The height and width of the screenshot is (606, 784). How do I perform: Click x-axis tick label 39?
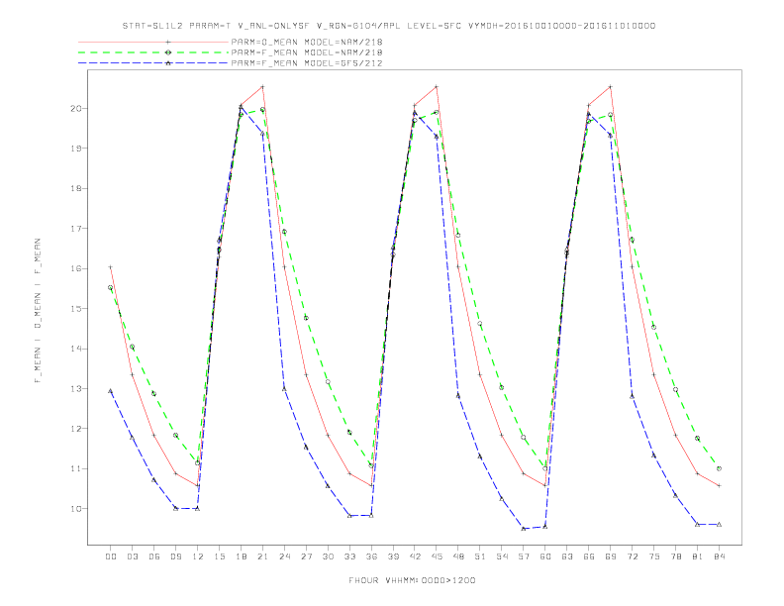coord(393,556)
